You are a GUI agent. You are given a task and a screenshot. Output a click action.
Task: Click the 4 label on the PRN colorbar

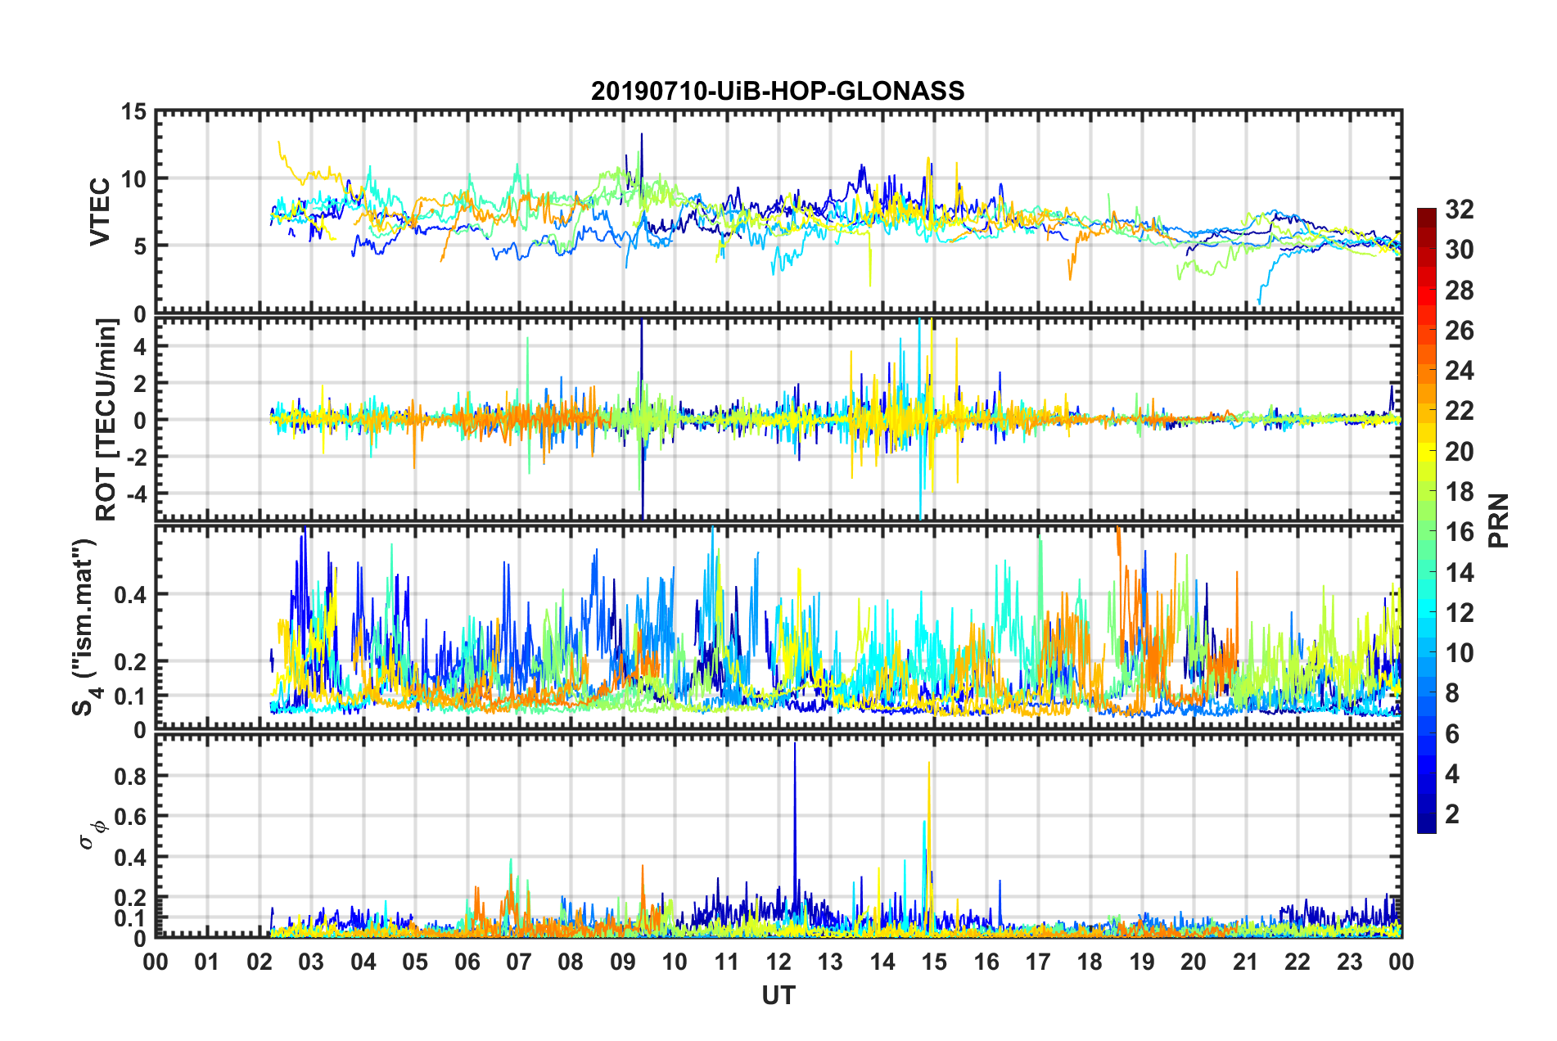[x=1452, y=774]
